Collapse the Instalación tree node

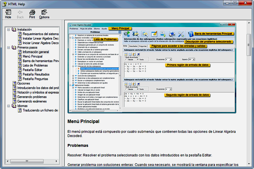pos(8,30)
